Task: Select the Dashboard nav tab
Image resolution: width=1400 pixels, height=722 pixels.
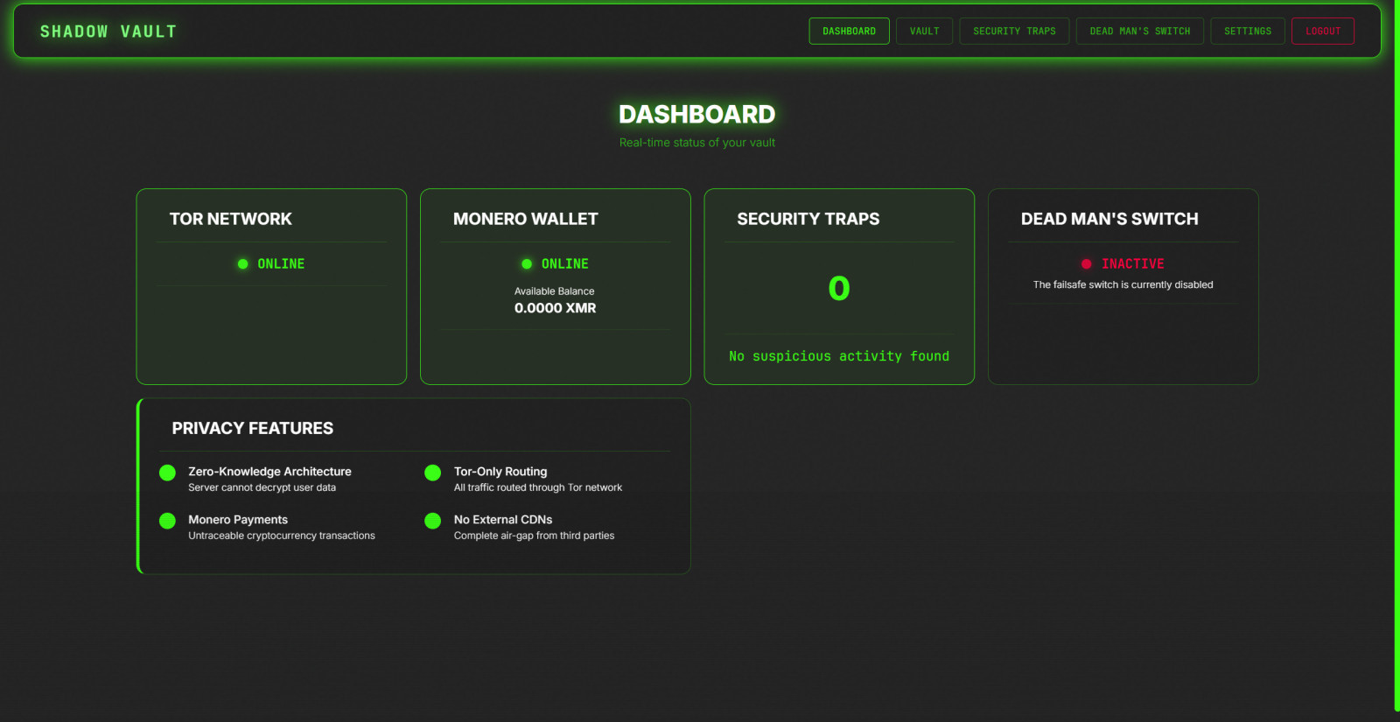Action: [849, 32]
